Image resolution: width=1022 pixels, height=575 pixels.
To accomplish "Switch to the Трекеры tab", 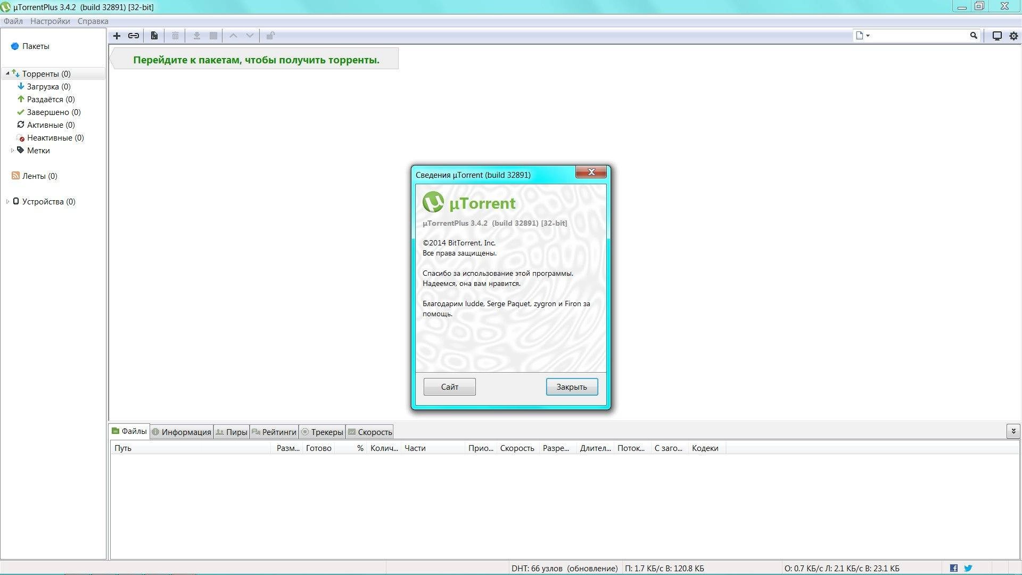I will point(323,432).
